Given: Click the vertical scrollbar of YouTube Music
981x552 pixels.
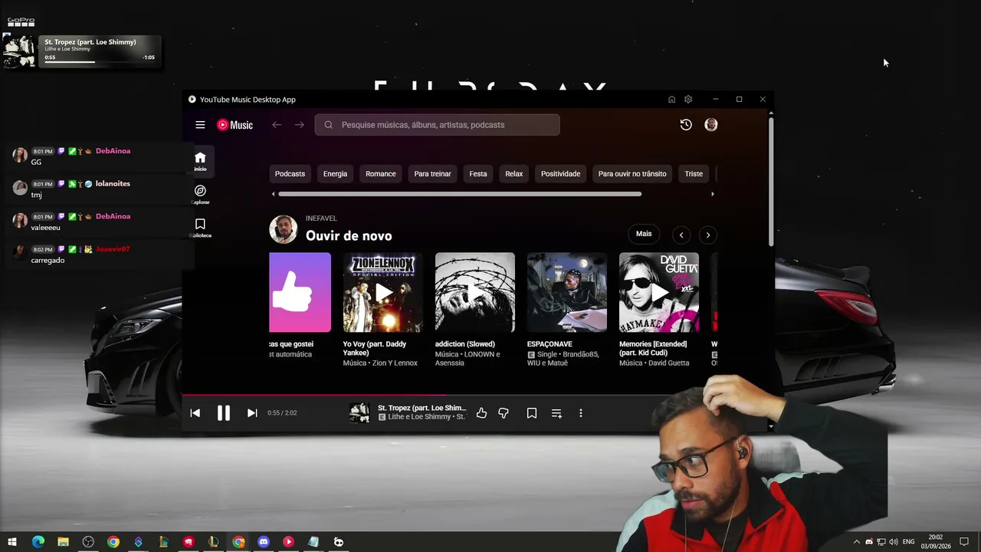Looking at the screenshot, I should (x=771, y=182).
